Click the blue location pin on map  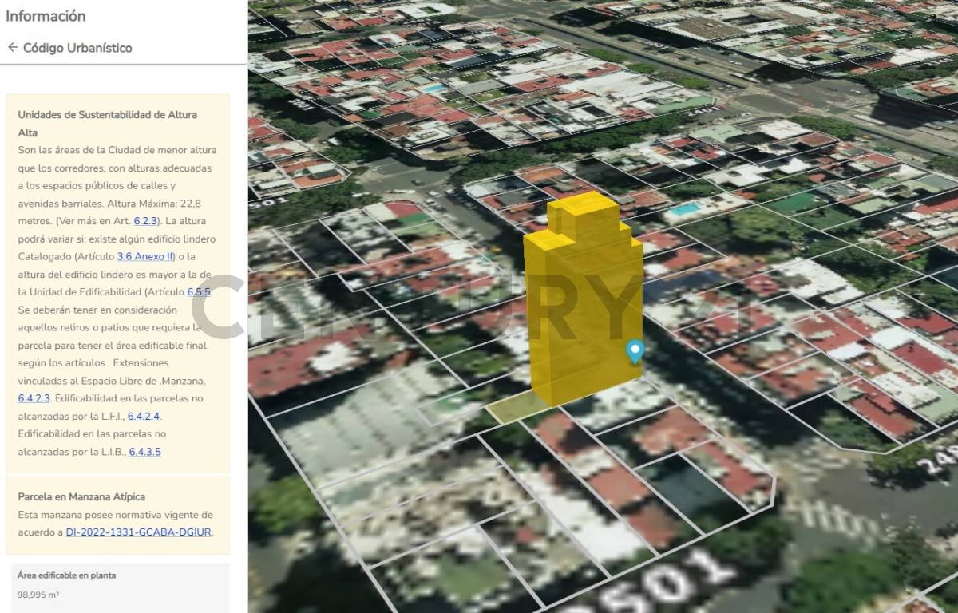coord(635,350)
